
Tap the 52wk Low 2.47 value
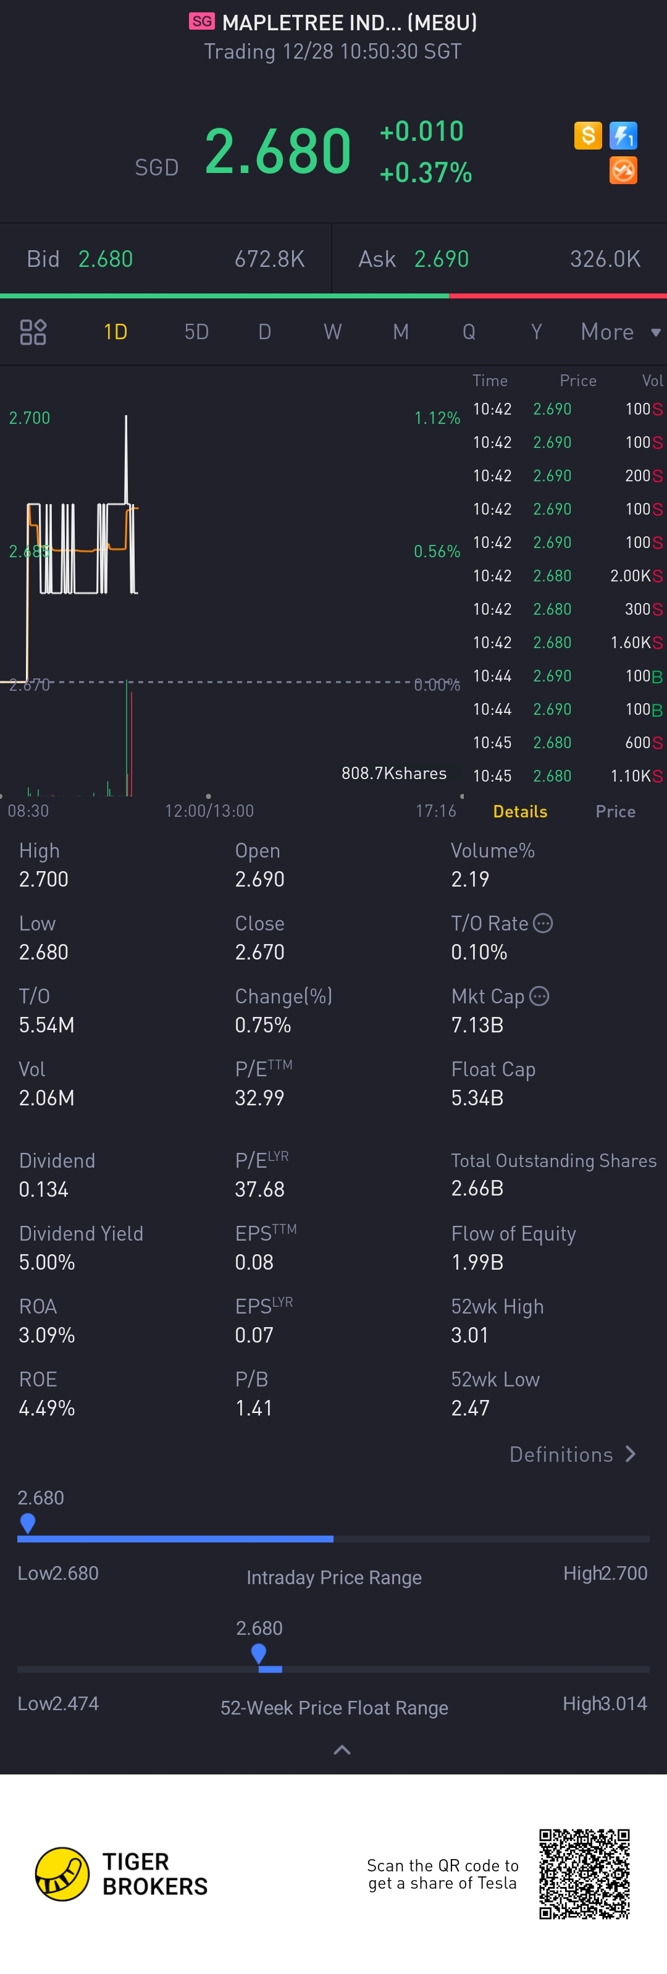[x=469, y=1407]
